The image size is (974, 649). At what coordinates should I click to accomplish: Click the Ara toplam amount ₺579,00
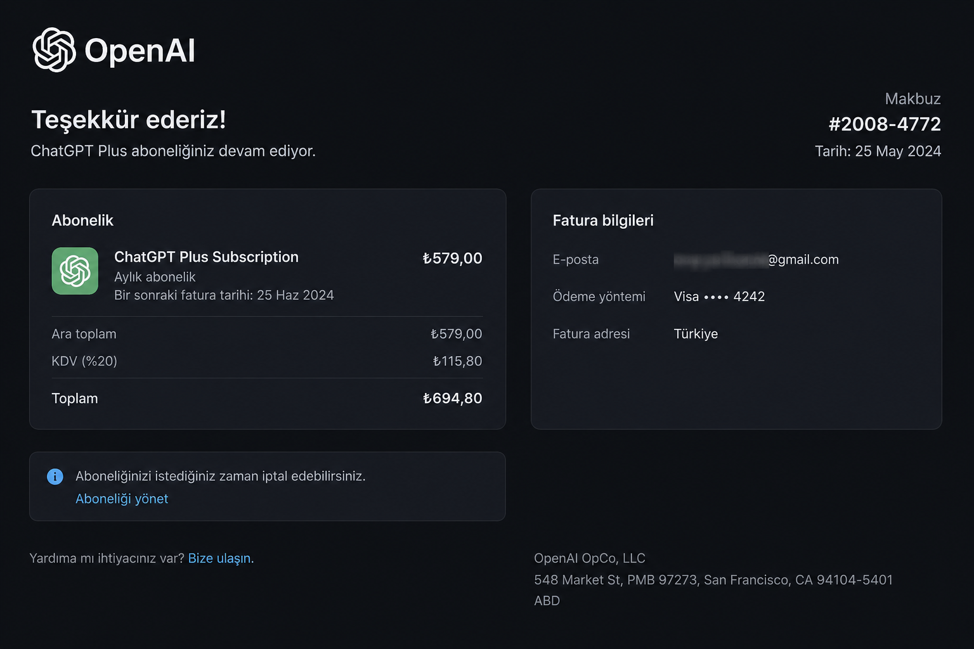pyautogui.click(x=456, y=334)
